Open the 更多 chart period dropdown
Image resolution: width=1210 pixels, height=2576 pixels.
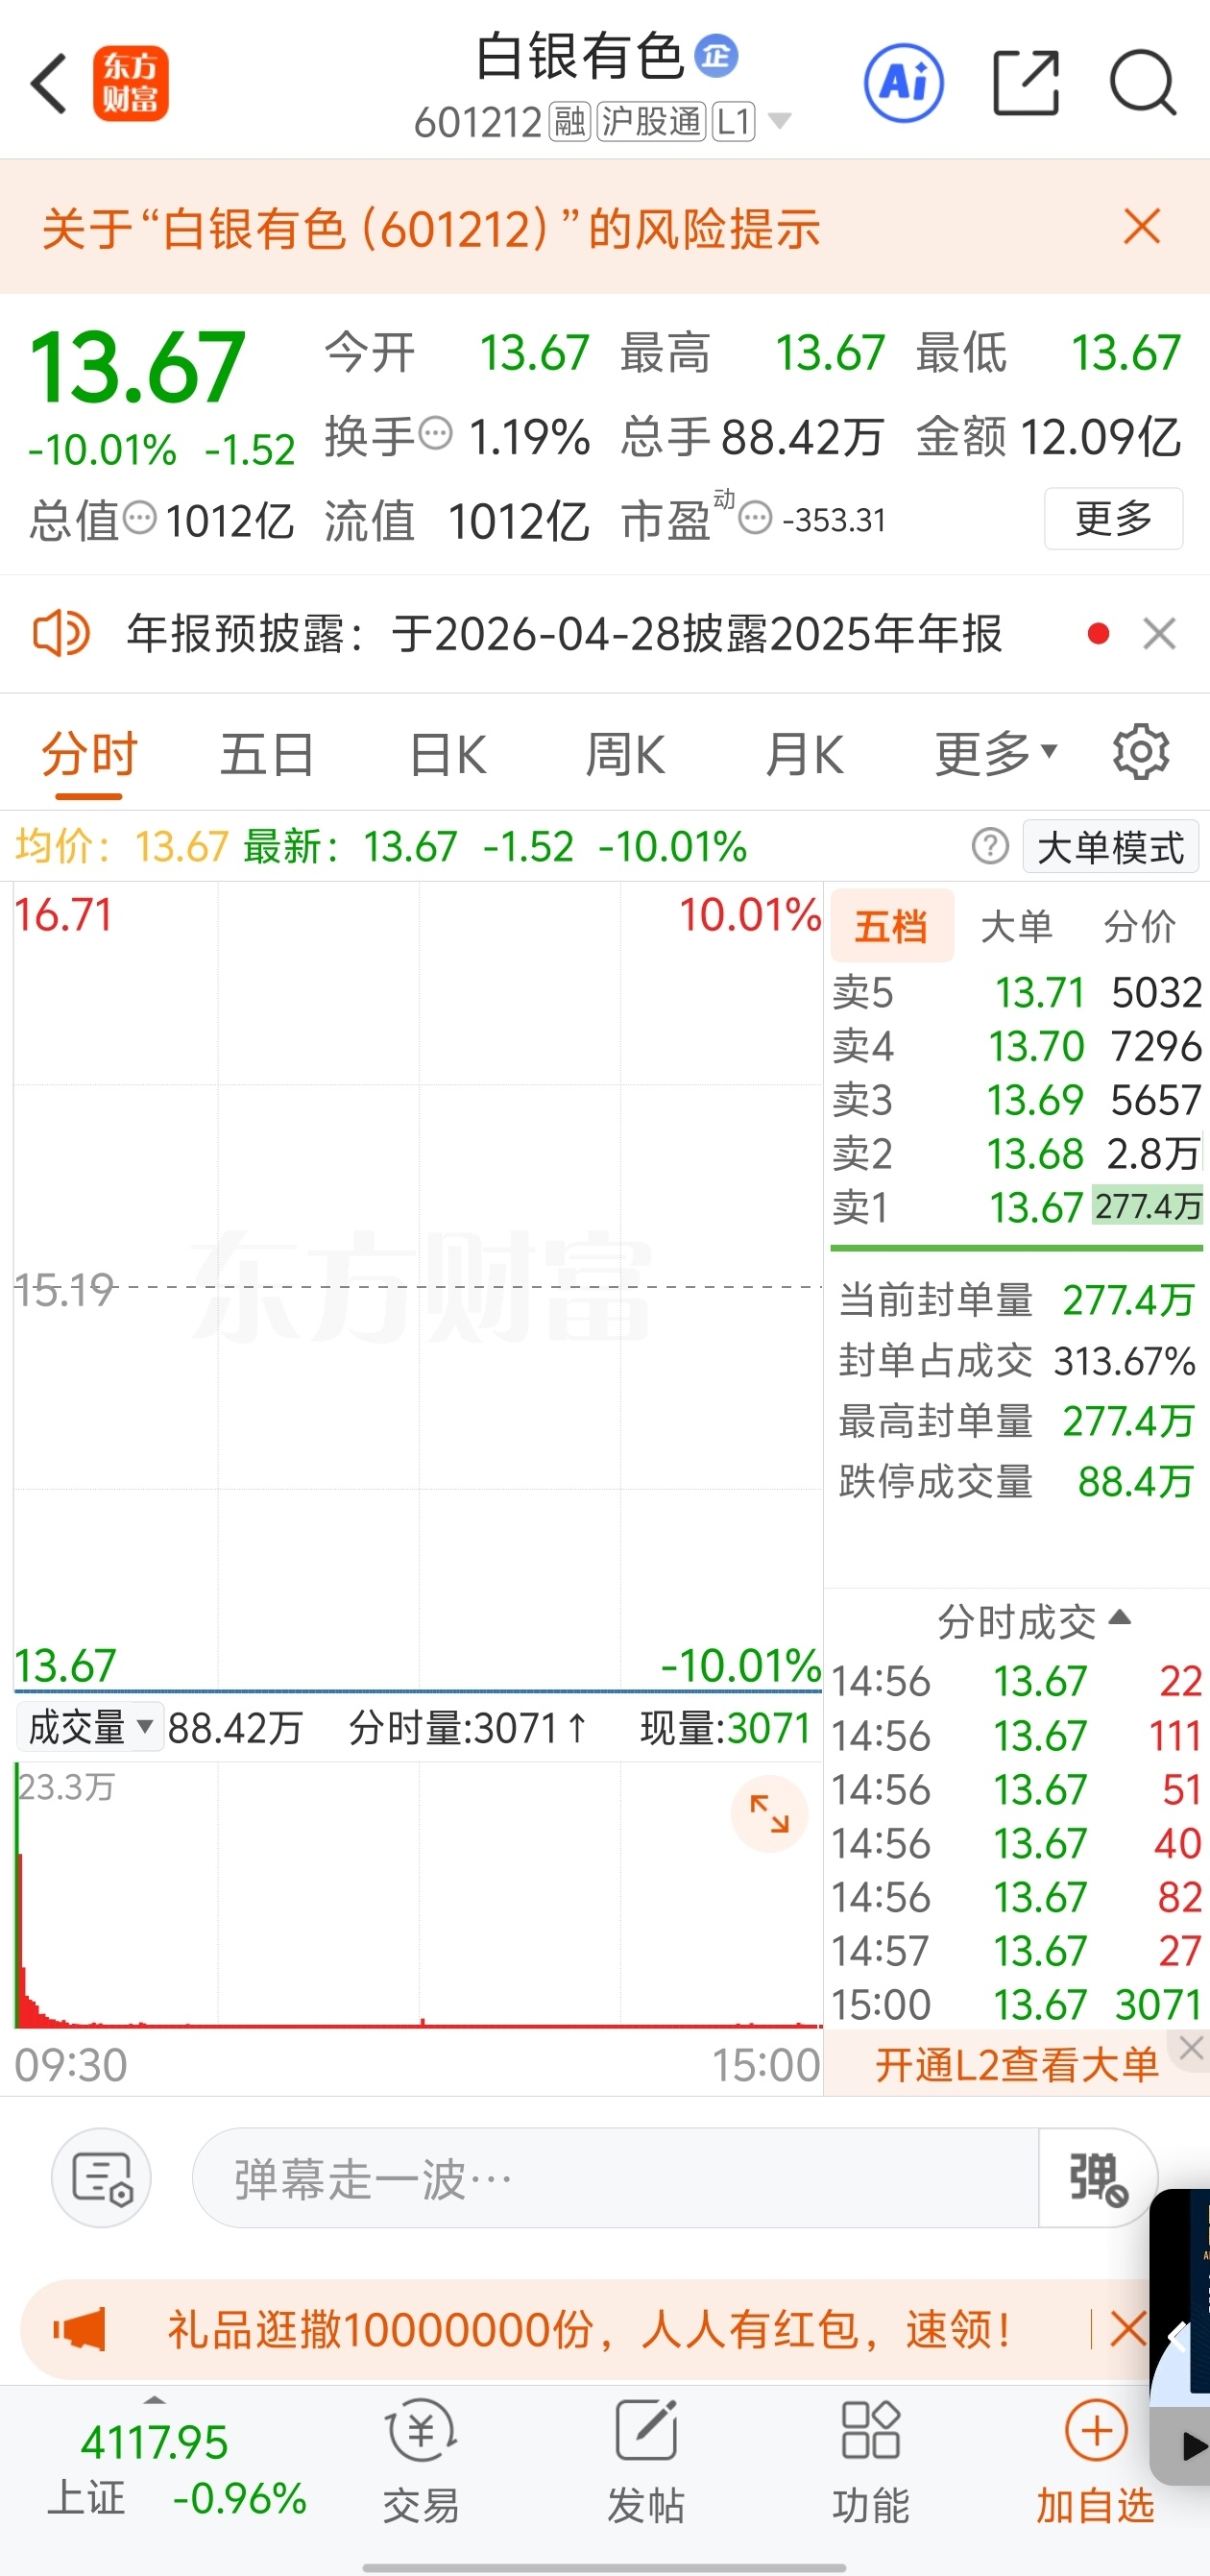coord(996,753)
